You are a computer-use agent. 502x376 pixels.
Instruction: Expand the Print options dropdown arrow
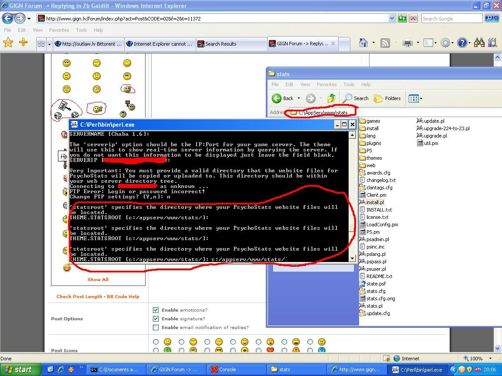[418, 43]
